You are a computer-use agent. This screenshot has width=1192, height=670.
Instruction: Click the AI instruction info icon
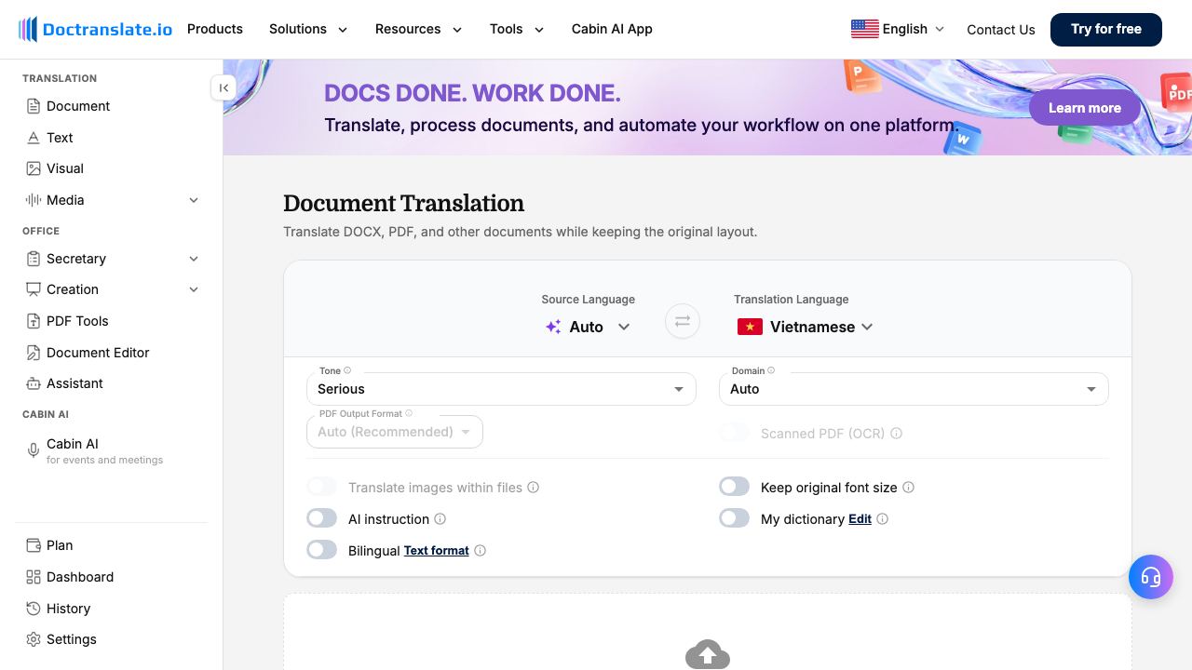tap(440, 519)
